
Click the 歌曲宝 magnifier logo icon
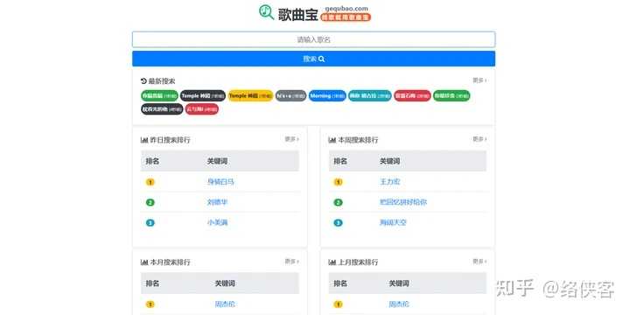click(266, 12)
